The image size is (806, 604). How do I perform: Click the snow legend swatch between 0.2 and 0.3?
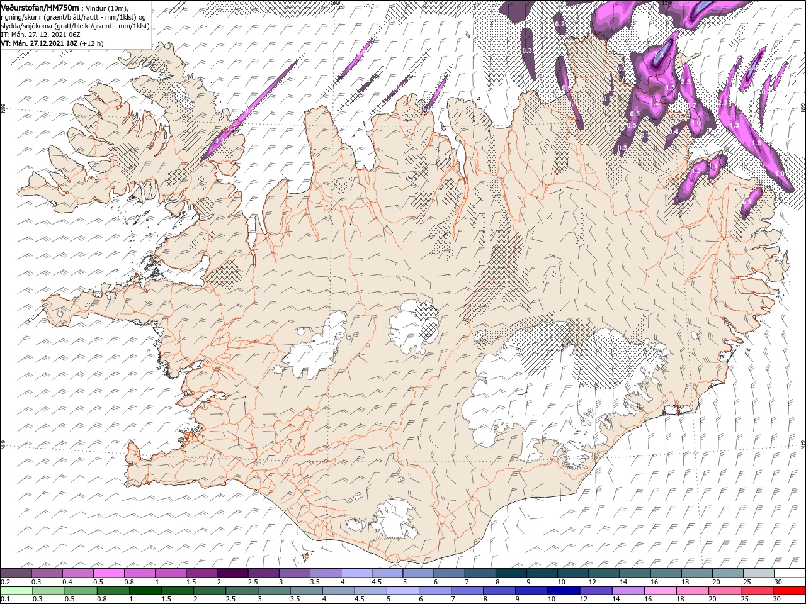point(17,573)
